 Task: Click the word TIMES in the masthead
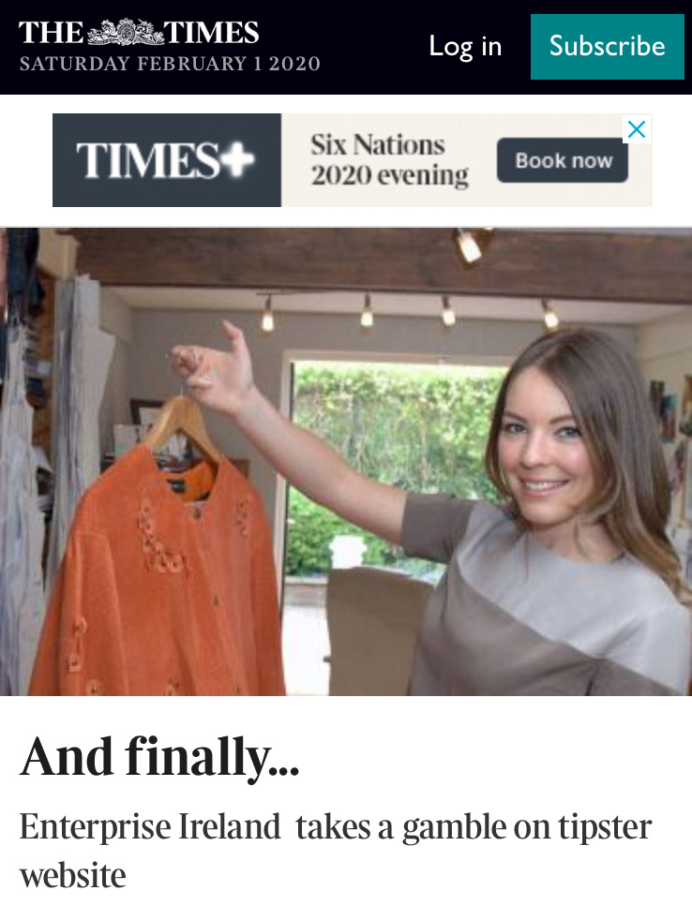(211, 32)
